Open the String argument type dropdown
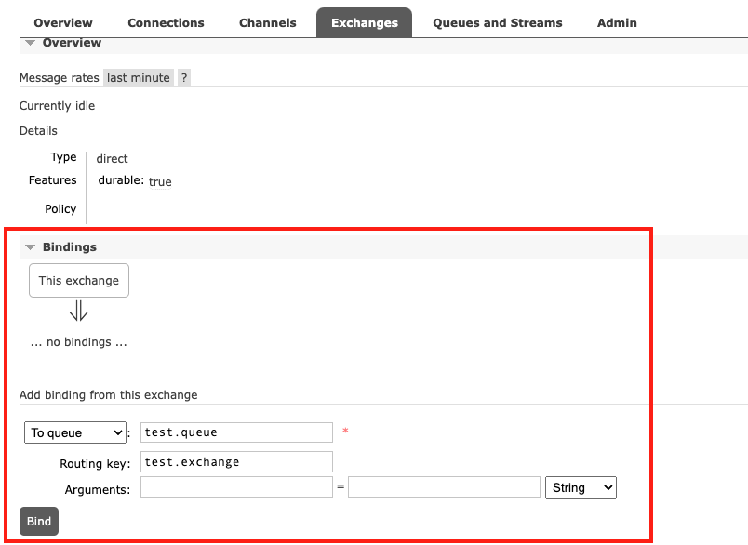 pyautogui.click(x=581, y=487)
